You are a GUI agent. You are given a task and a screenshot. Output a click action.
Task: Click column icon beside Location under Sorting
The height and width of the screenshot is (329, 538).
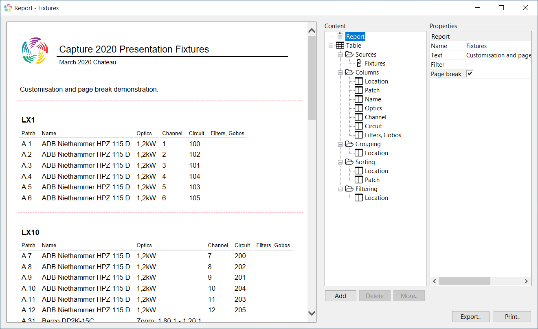point(359,171)
